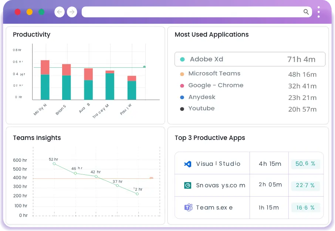
Task: Click the Brian S productivity bar
Action: (x=67, y=82)
